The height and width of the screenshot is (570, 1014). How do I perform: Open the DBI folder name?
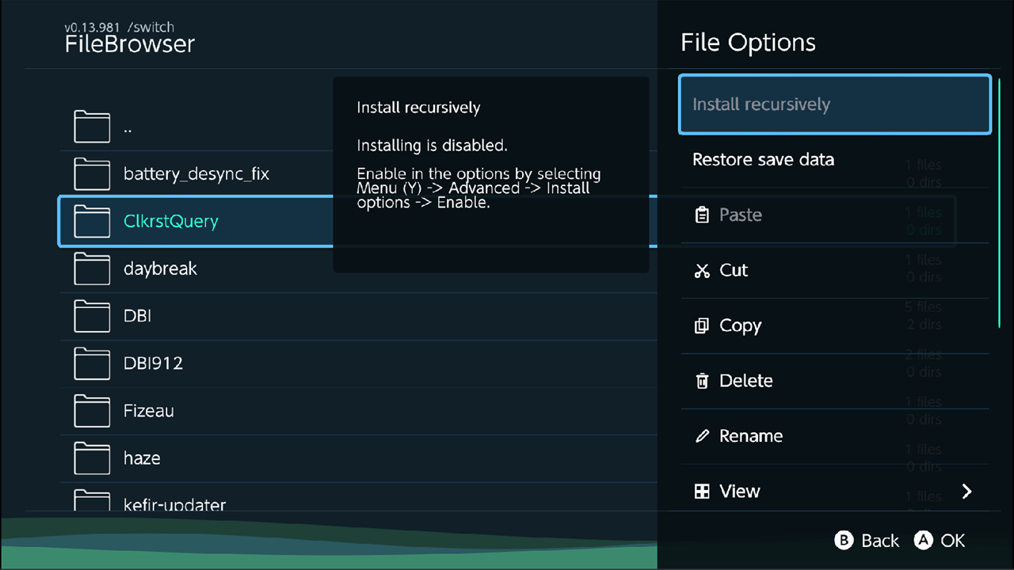pyautogui.click(x=137, y=316)
